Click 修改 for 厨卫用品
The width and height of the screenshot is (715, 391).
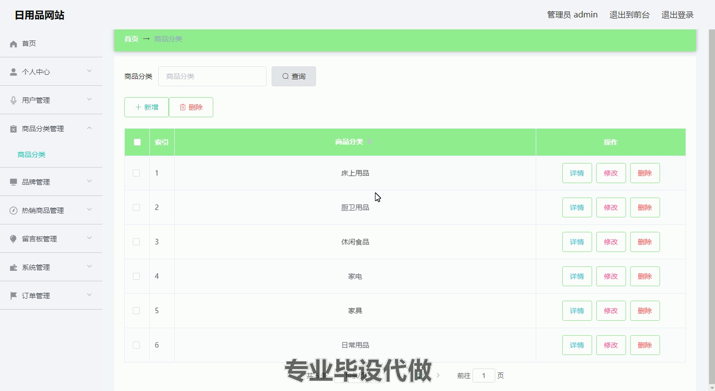coord(611,207)
